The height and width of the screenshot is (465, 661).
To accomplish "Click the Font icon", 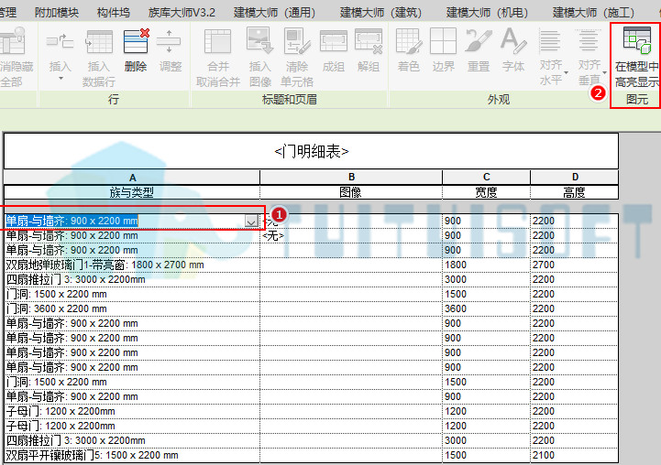I will click(513, 41).
